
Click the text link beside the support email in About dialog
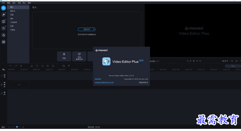tap(143, 82)
